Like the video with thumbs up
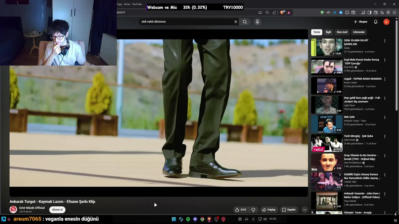This screenshot has width=399, height=224. pyautogui.click(x=241, y=210)
